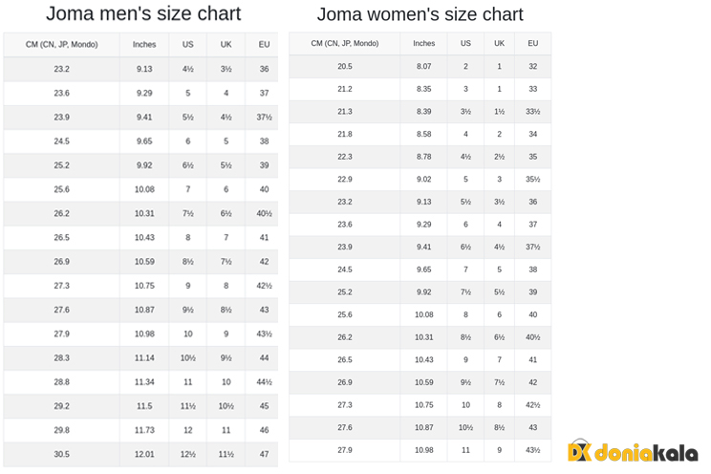Select the women's chart UK column header
The image size is (711, 474).
[x=499, y=44]
